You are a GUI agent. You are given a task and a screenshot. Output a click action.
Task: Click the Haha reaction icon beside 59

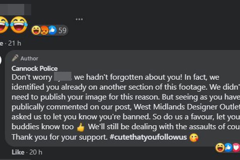(36, 30)
